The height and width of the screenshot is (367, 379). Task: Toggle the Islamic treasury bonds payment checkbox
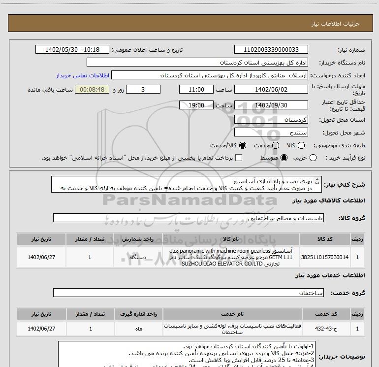click(x=239, y=158)
